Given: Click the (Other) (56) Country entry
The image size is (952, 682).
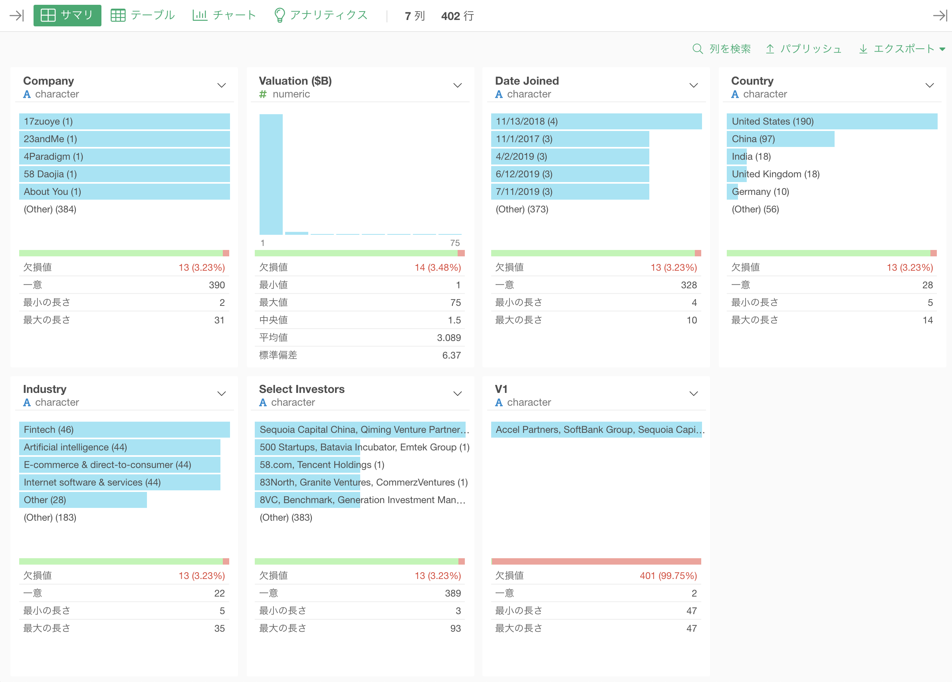Looking at the screenshot, I should (755, 209).
